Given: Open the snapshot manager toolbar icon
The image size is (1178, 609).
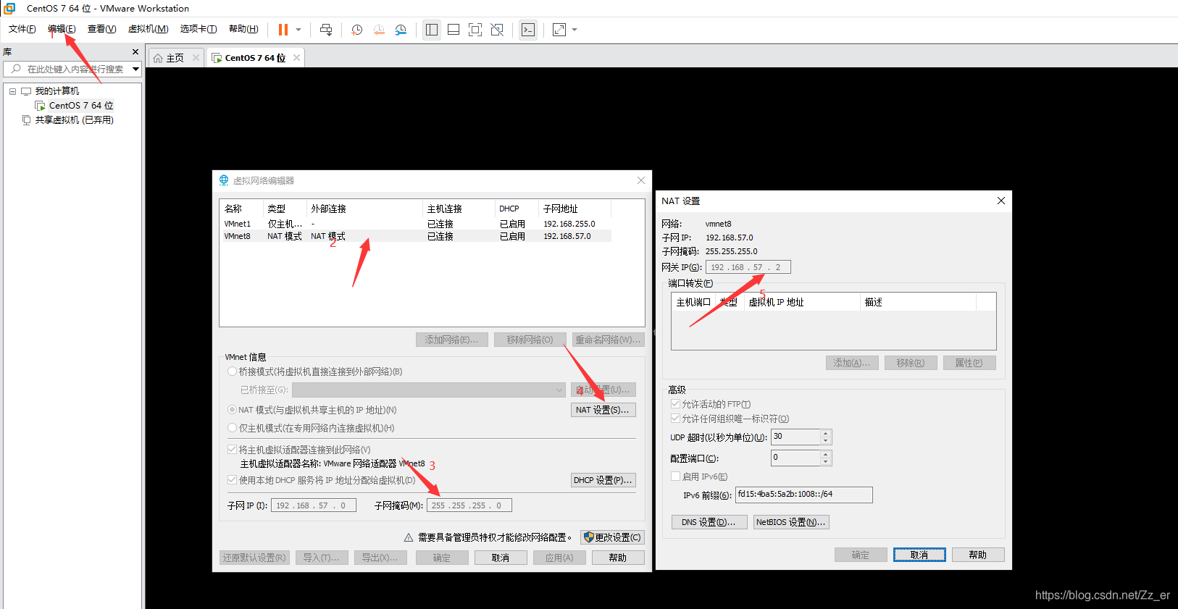Looking at the screenshot, I should click(x=401, y=30).
